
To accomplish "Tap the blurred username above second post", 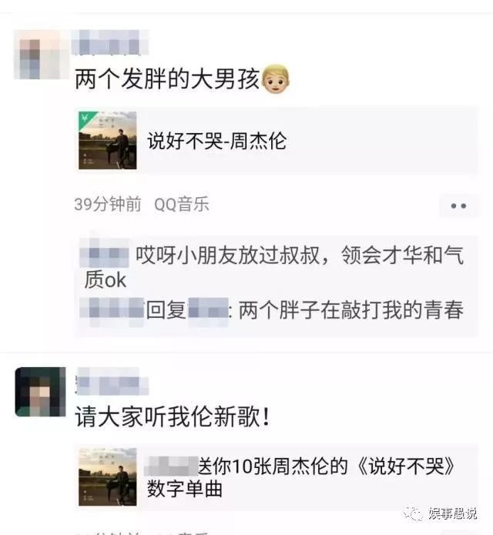I will point(112,381).
